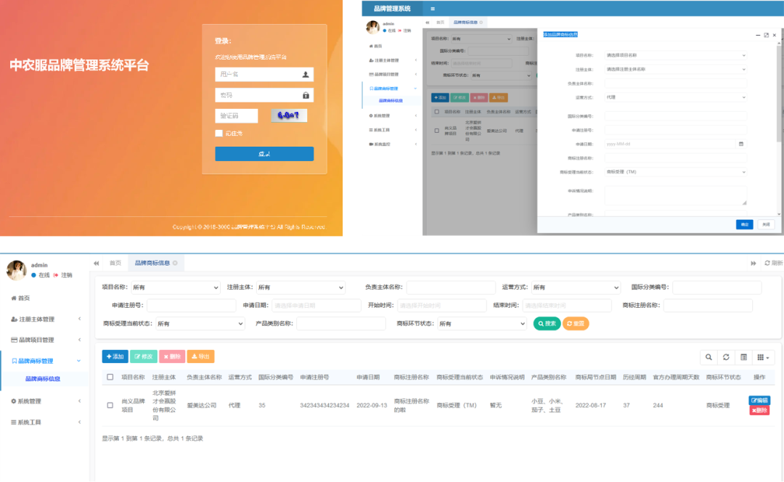This screenshot has width=784, height=482.
Task: Tick the select-all header checkbox in the bottom screenshot's table
Action: pyautogui.click(x=110, y=377)
